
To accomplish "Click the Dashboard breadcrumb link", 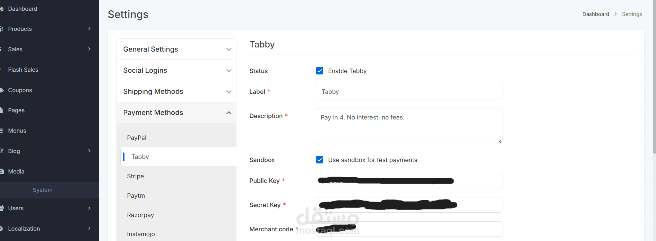I will pyautogui.click(x=596, y=14).
